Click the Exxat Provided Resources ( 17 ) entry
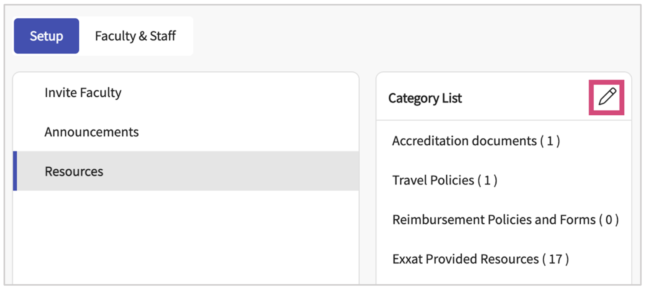 (x=480, y=259)
